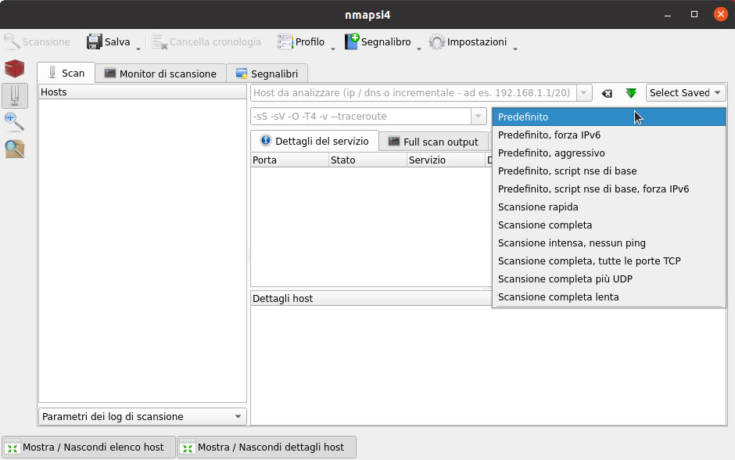Click the Stato column header

[x=368, y=160]
